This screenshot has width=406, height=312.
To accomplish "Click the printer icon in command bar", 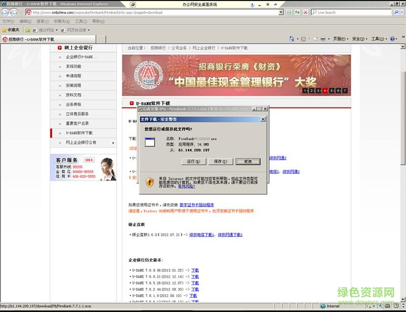I will point(323,39).
